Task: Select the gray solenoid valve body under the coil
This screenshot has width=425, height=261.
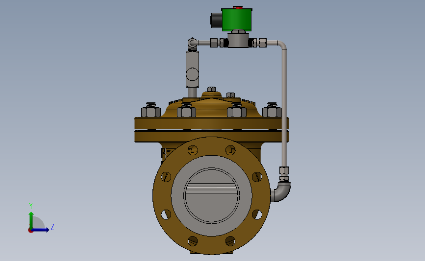Action: [238, 40]
